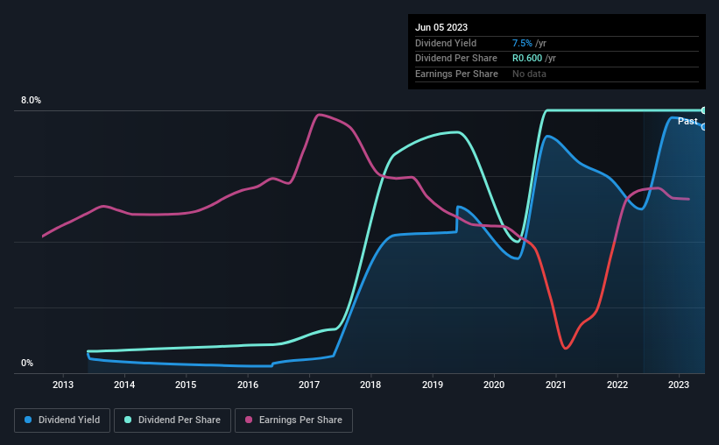Click the 2017 x-axis year label
The width and height of the screenshot is (719, 445).
309,385
